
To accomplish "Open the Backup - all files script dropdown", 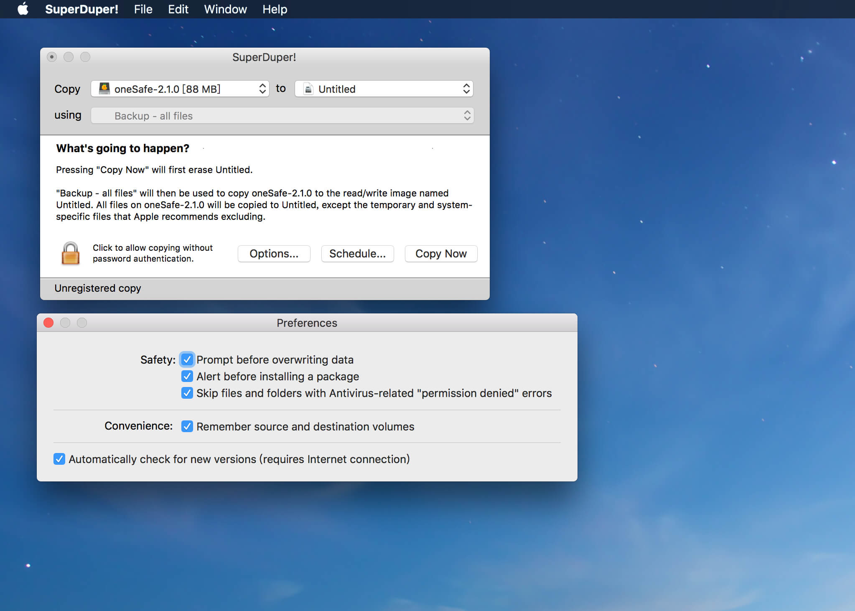I will [x=282, y=115].
